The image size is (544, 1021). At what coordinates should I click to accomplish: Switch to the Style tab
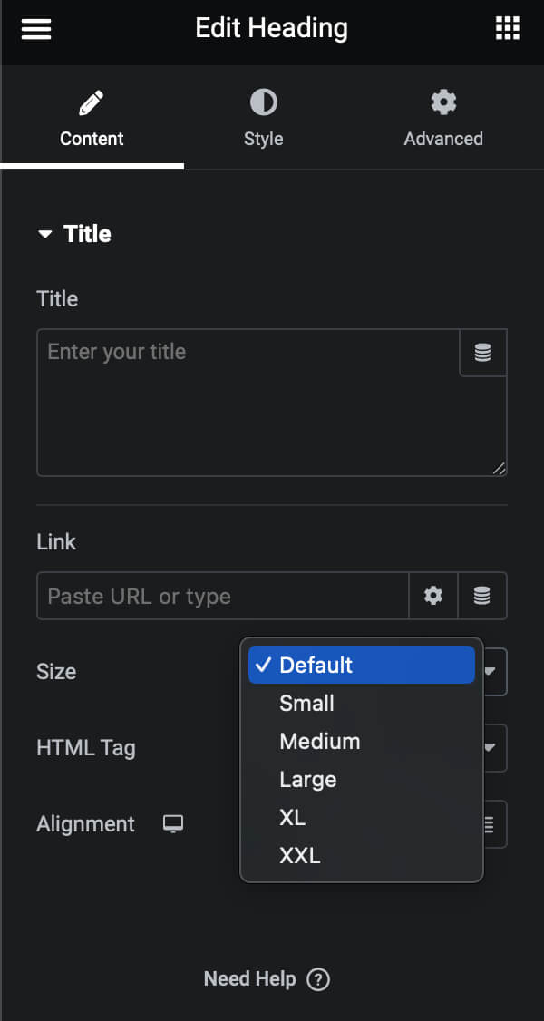coord(263,118)
